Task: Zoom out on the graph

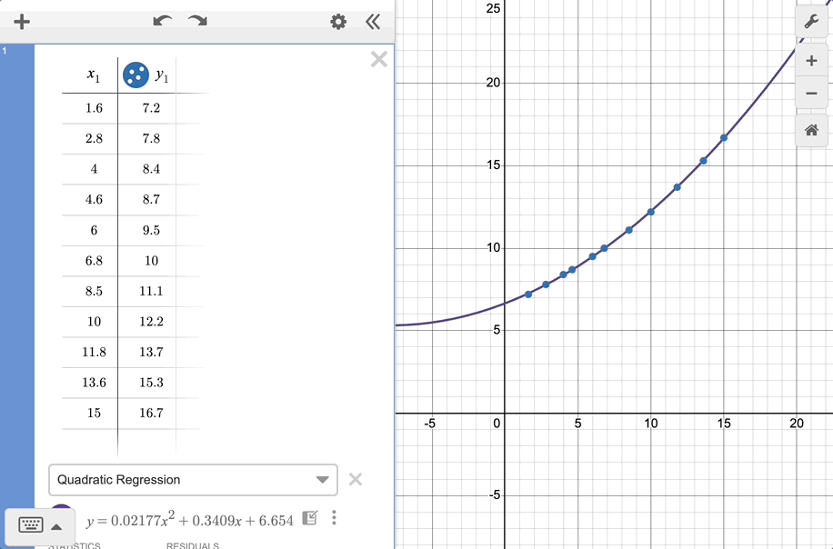Action: tap(811, 93)
